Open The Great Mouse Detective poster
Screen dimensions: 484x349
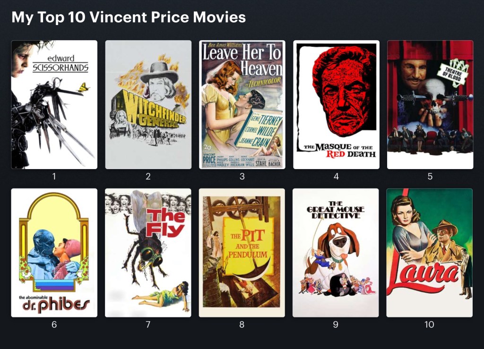[x=336, y=253]
